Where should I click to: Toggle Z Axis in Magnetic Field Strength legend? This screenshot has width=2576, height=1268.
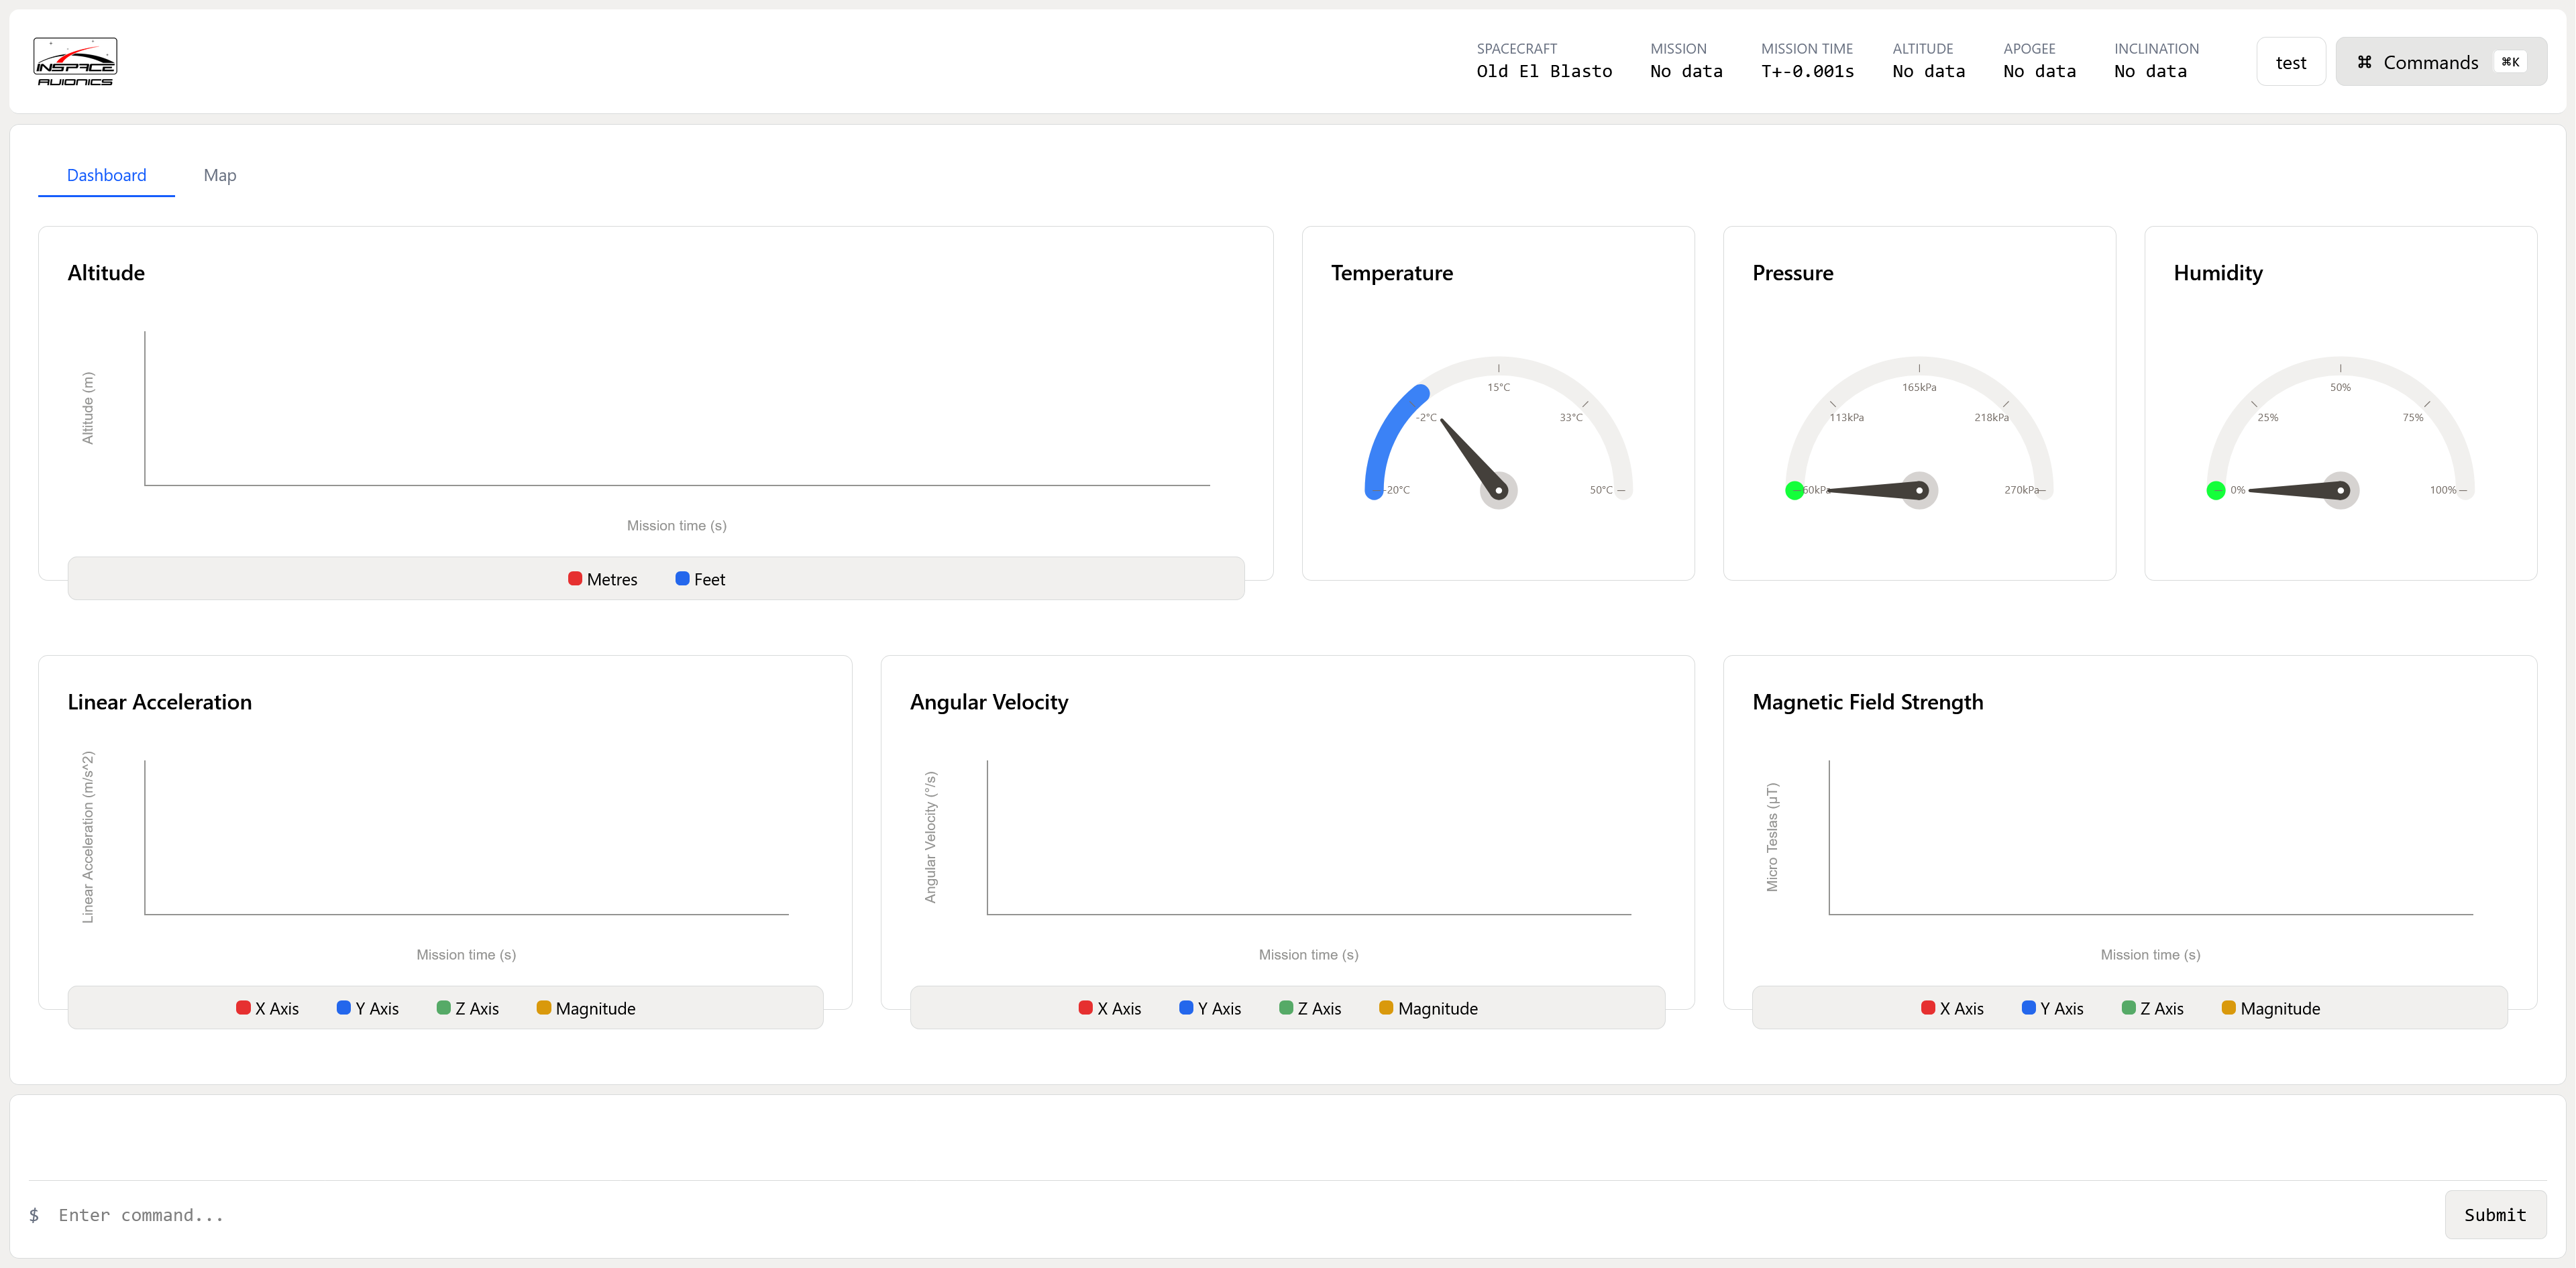[2153, 1008]
